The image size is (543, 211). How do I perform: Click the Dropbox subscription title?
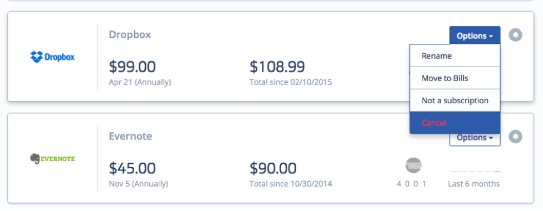coord(130,34)
